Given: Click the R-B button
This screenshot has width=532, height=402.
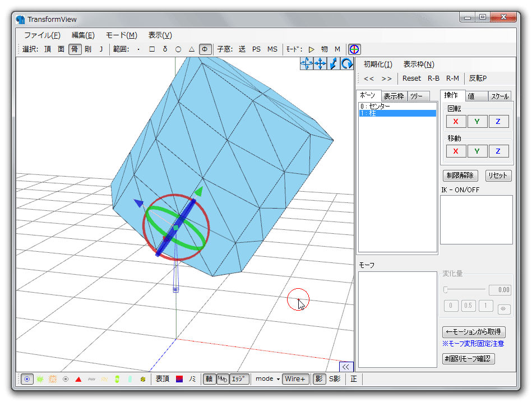Looking at the screenshot, I should [433, 78].
